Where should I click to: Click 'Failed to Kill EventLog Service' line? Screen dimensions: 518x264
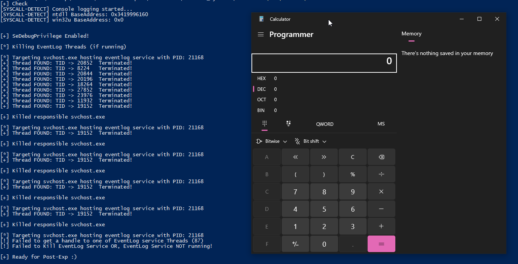pyautogui.click(x=106, y=246)
